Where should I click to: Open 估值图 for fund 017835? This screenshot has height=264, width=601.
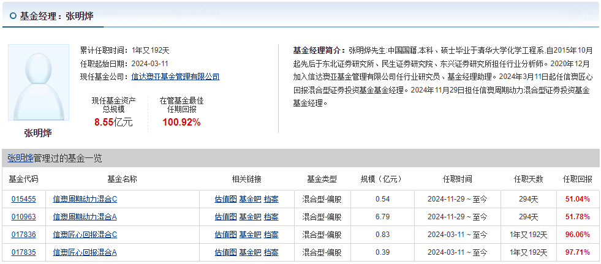coord(226,252)
